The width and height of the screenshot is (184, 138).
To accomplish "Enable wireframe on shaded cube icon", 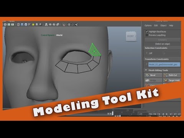I will pyautogui.click(x=26, y=25).
